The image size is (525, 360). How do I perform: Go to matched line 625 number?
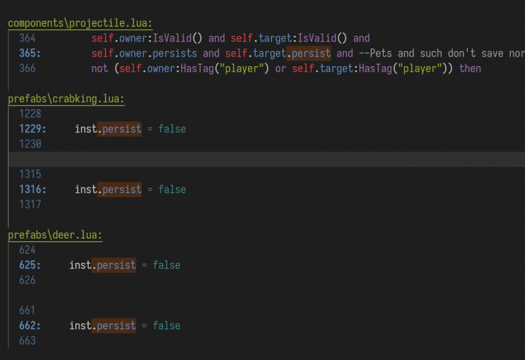[30, 265]
